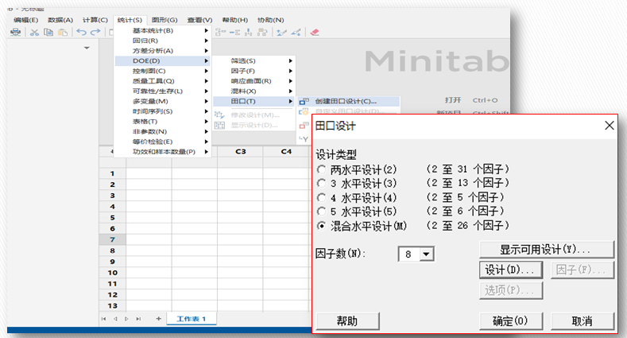The height and width of the screenshot is (338, 627).
Task: Click the Copy icon in the toolbar
Action: (48, 33)
